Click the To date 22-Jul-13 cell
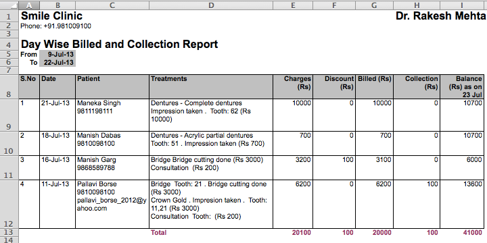This screenshot has height=243, width=487. click(x=57, y=62)
